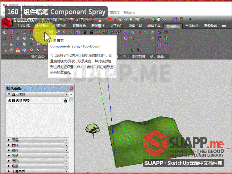Click the red calendar icon in ribbon
232x174 pixels.
point(18,50)
